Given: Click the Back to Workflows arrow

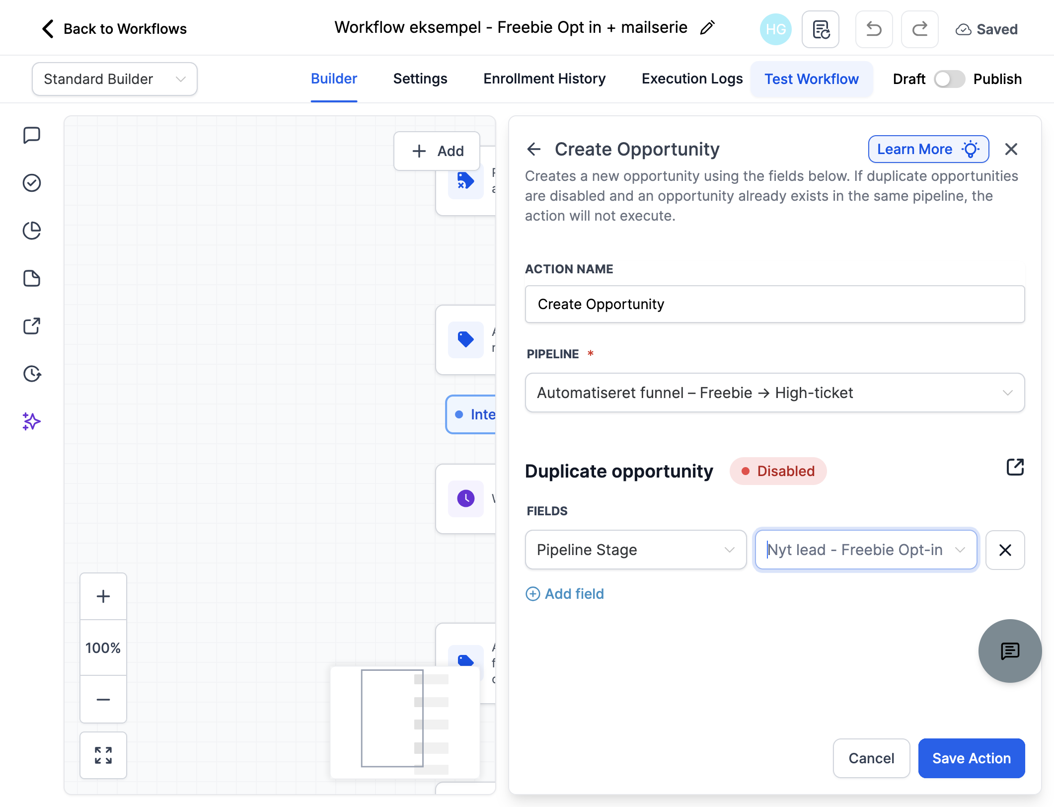Looking at the screenshot, I should [x=48, y=29].
